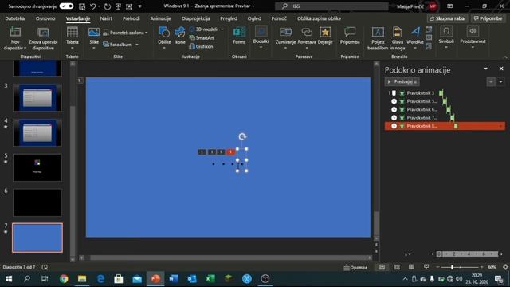Screen dimensions: 510x287
Task: Select Pravokotnik 3 animation entry
Action: click(445, 93)
